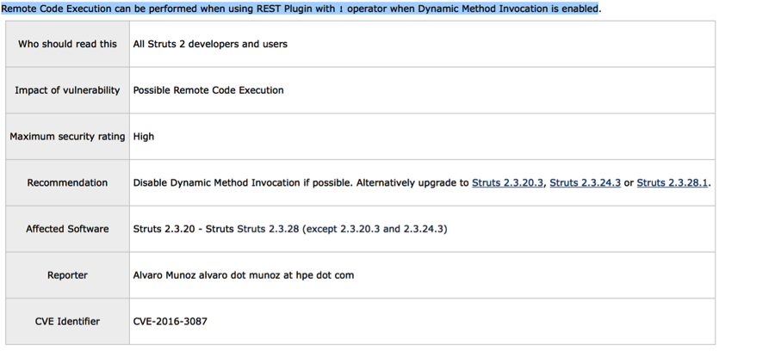Image resolution: width=775 pixels, height=357 pixels.
Task: Open the Struts 2.3.24.3 link
Action: tap(585, 182)
